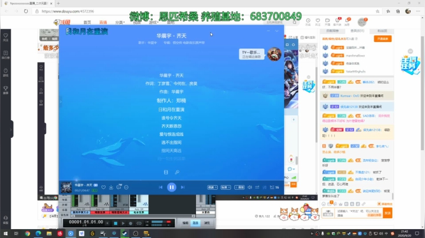Image resolution: width=425 pixels, height=238 pixels.
Task: Expand Douyu Games nav dropdown
Action: pos(153,22)
